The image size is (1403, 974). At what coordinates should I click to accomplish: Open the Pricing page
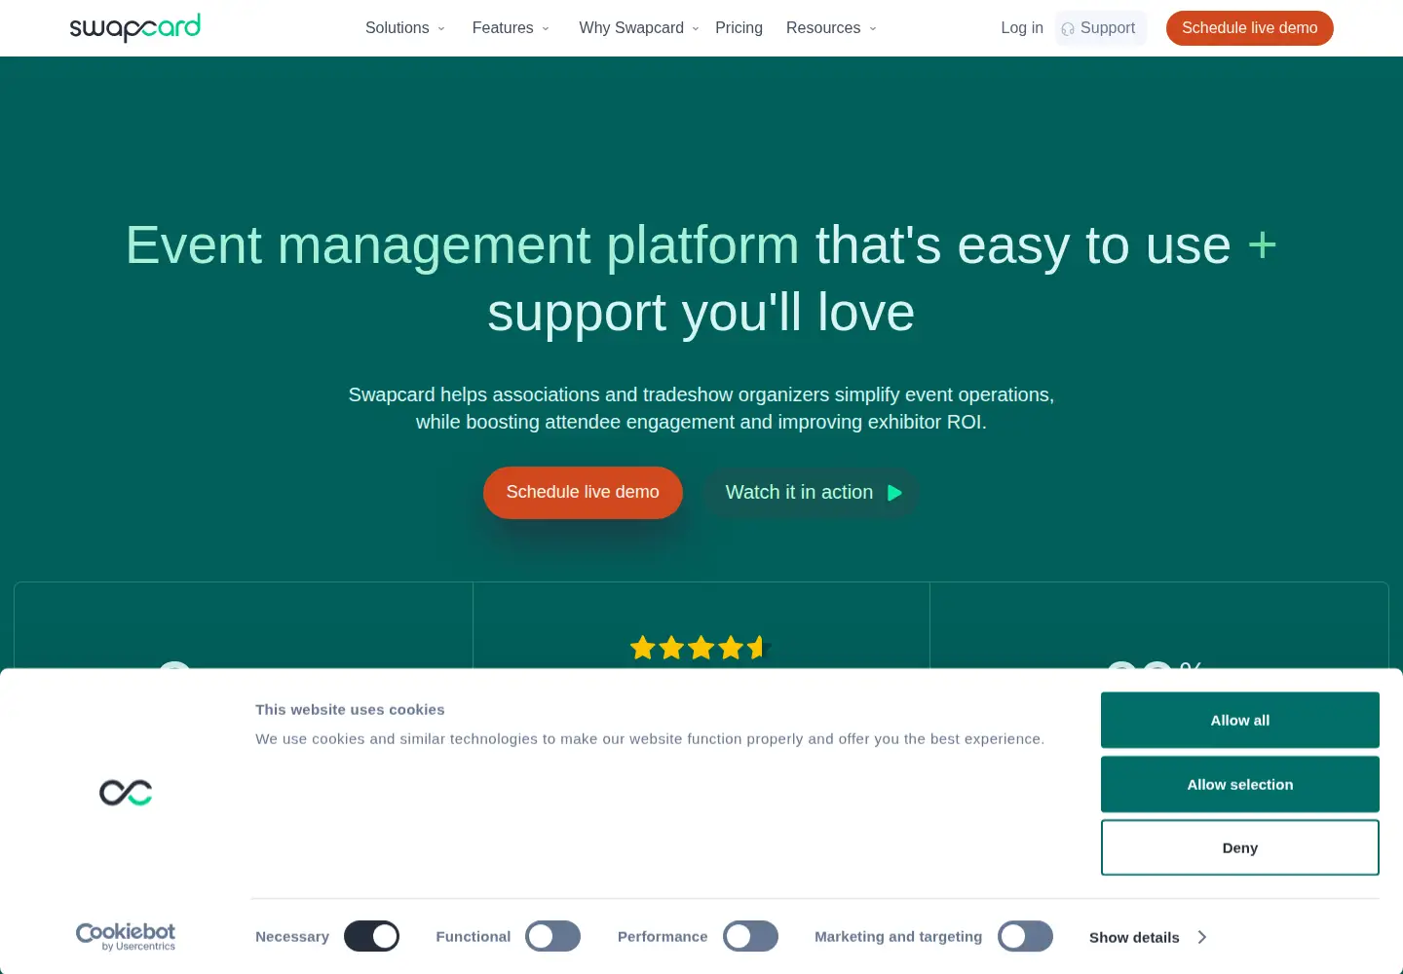[x=739, y=28]
